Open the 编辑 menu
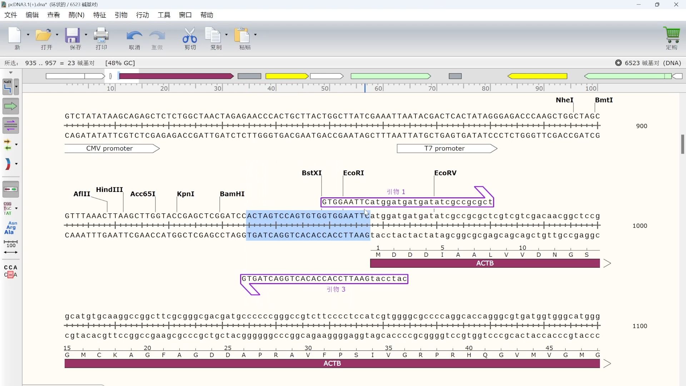Image resolution: width=686 pixels, height=386 pixels. [x=32, y=15]
